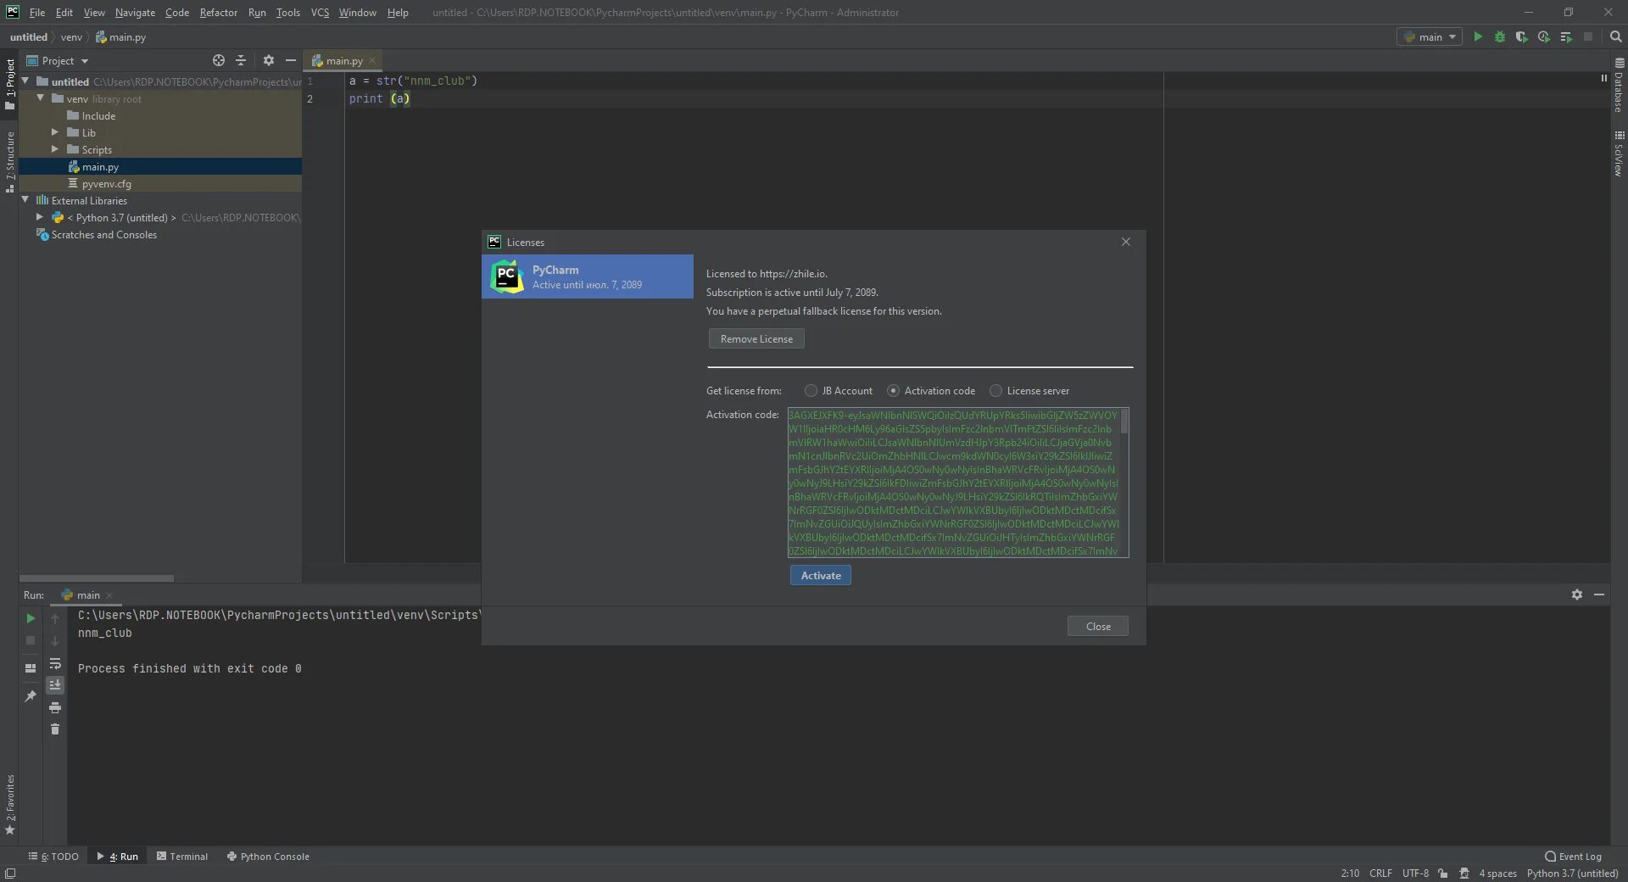Collapse all in Project panel
The width and height of the screenshot is (1628, 882).
[241, 60]
